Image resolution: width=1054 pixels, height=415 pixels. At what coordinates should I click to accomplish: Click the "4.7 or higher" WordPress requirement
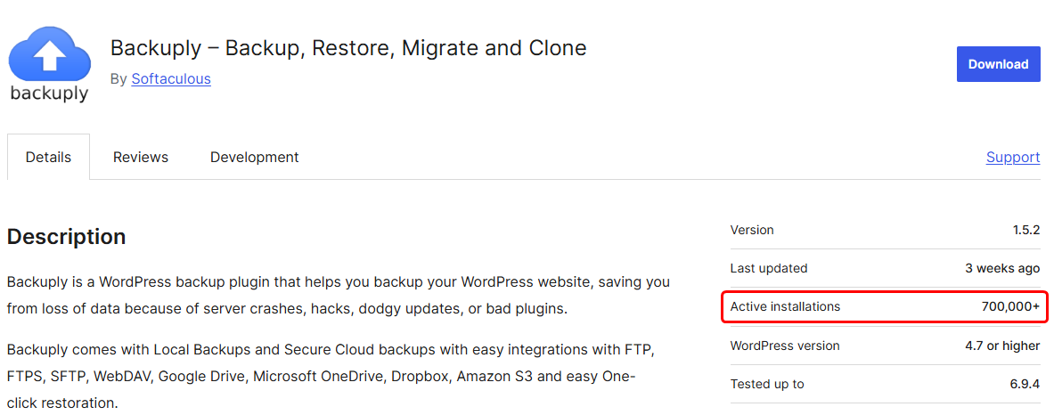pos(1002,346)
